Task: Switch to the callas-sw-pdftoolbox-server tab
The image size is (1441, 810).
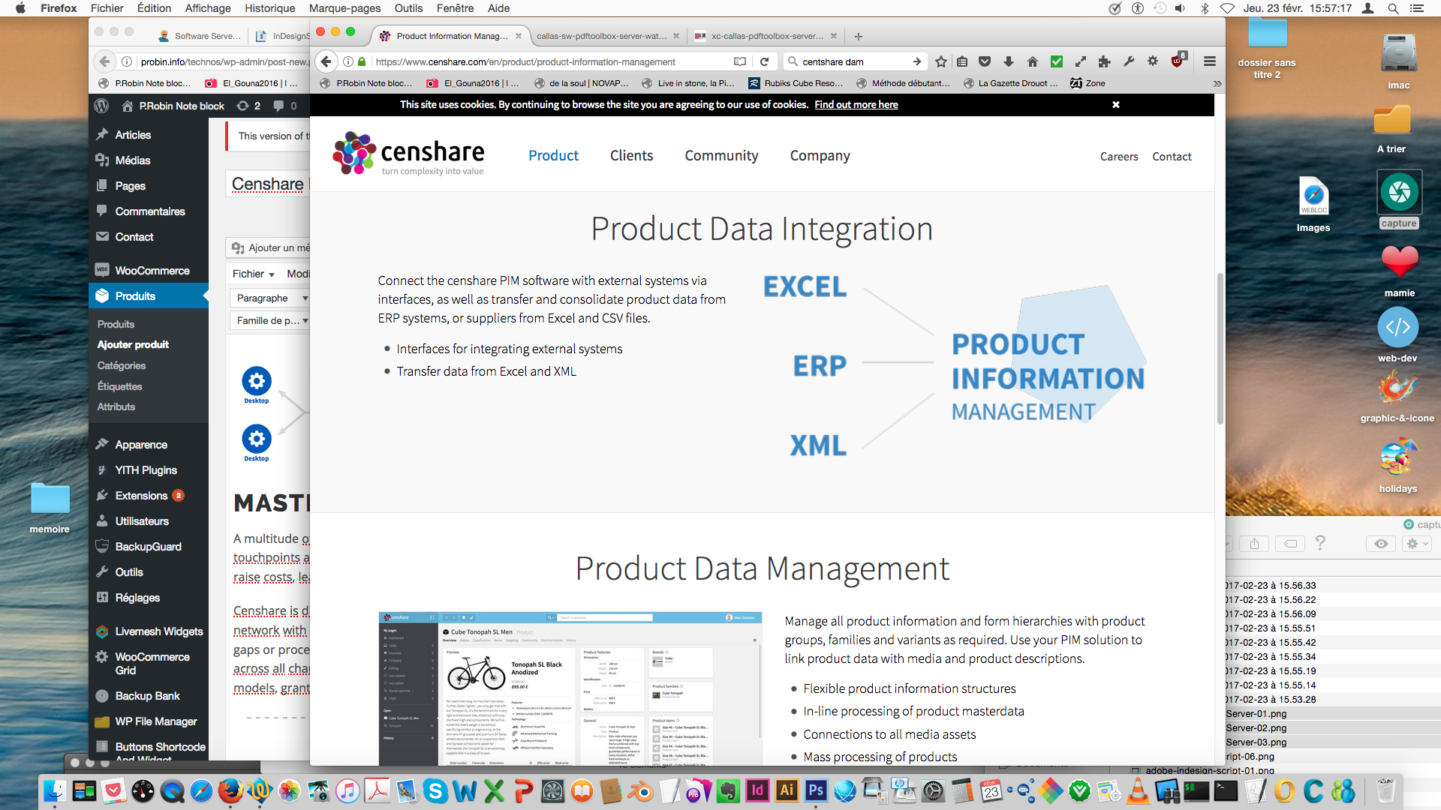Action: coord(600,36)
